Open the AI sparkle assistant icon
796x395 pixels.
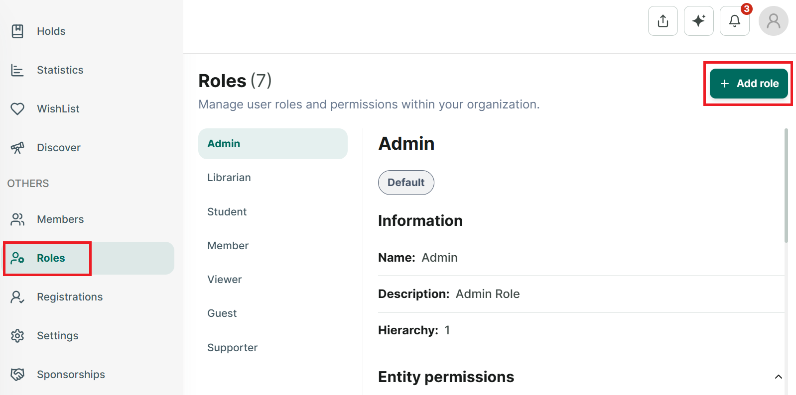coord(698,21)
